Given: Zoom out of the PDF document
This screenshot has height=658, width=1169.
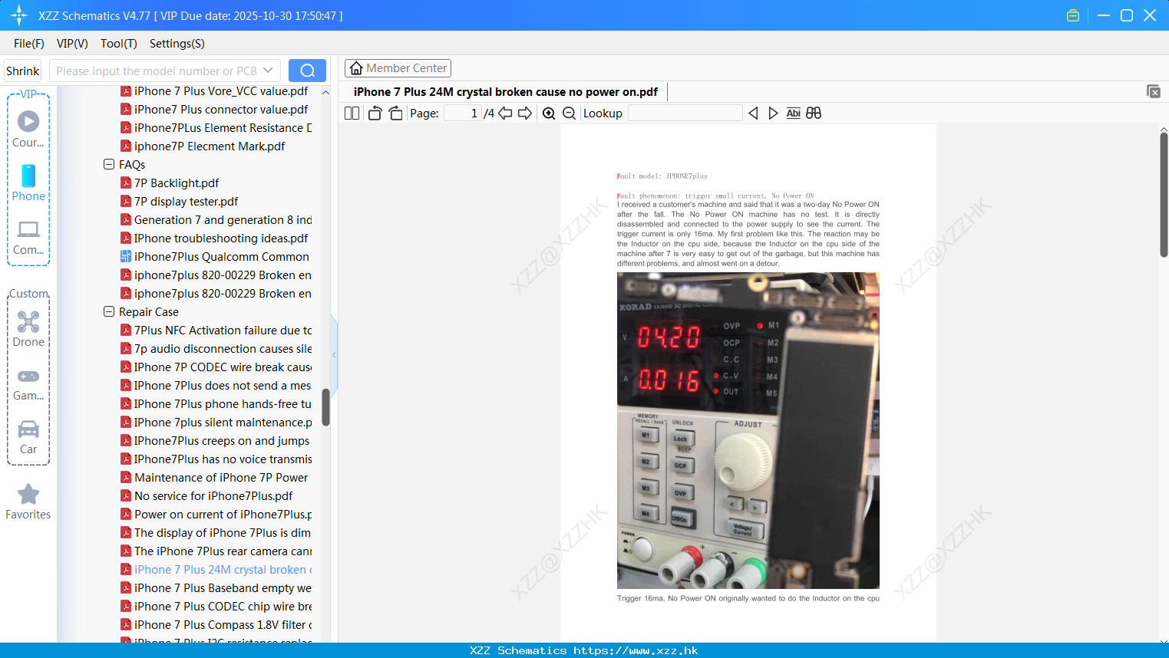Looking at the screenshot, I should coord(569,114).
